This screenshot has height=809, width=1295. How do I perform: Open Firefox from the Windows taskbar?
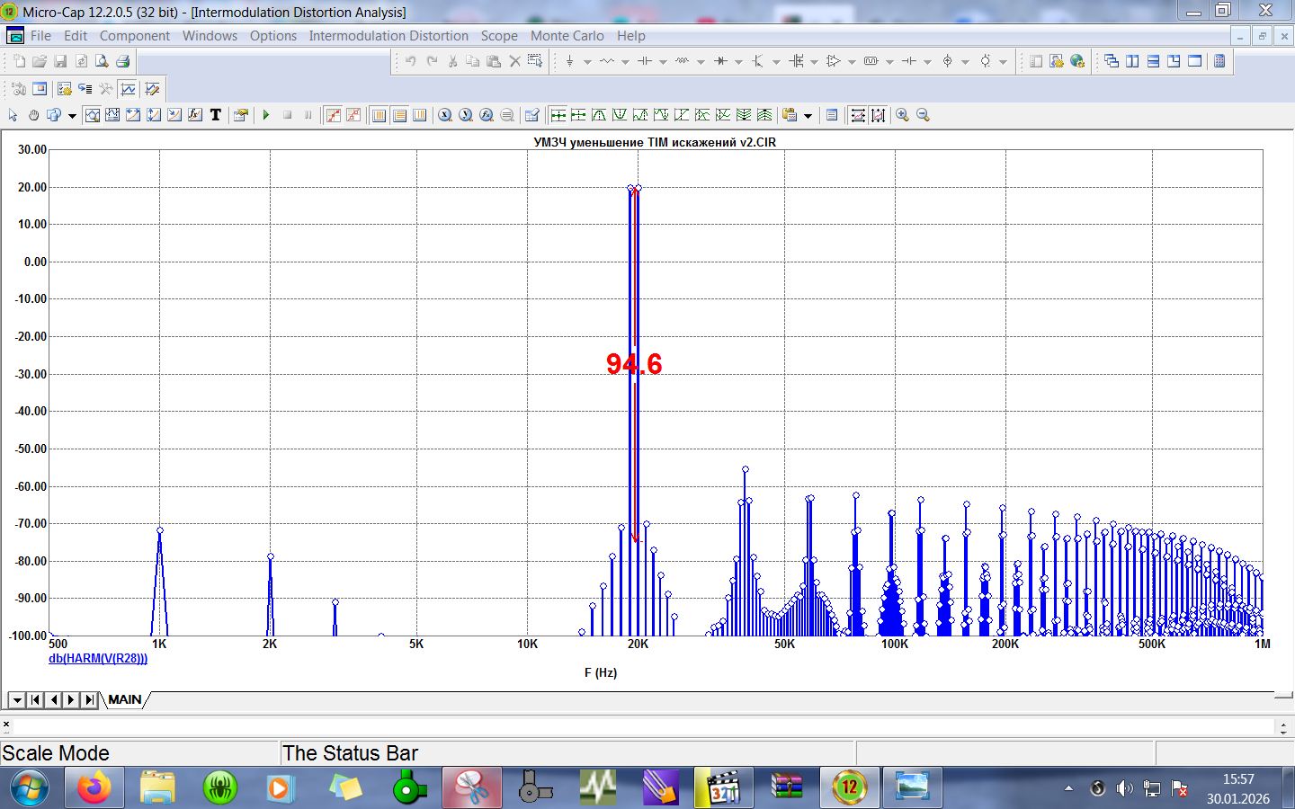(94, 788)
